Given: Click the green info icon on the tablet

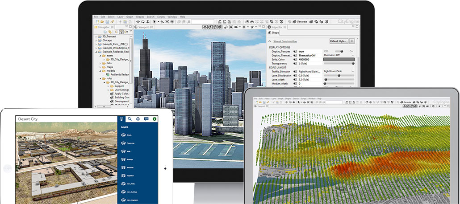Looking at the screenshot, I should (x=155, y=119).
